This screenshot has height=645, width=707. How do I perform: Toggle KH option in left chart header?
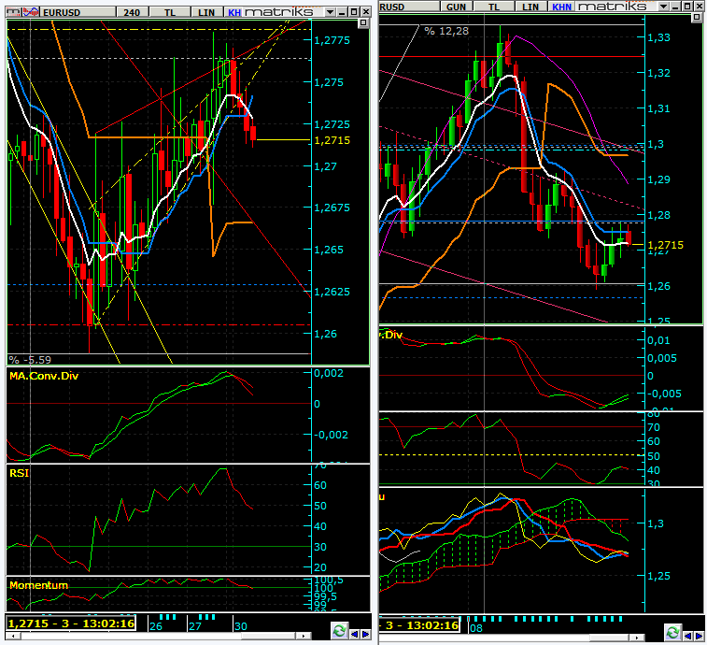(233, 9)
